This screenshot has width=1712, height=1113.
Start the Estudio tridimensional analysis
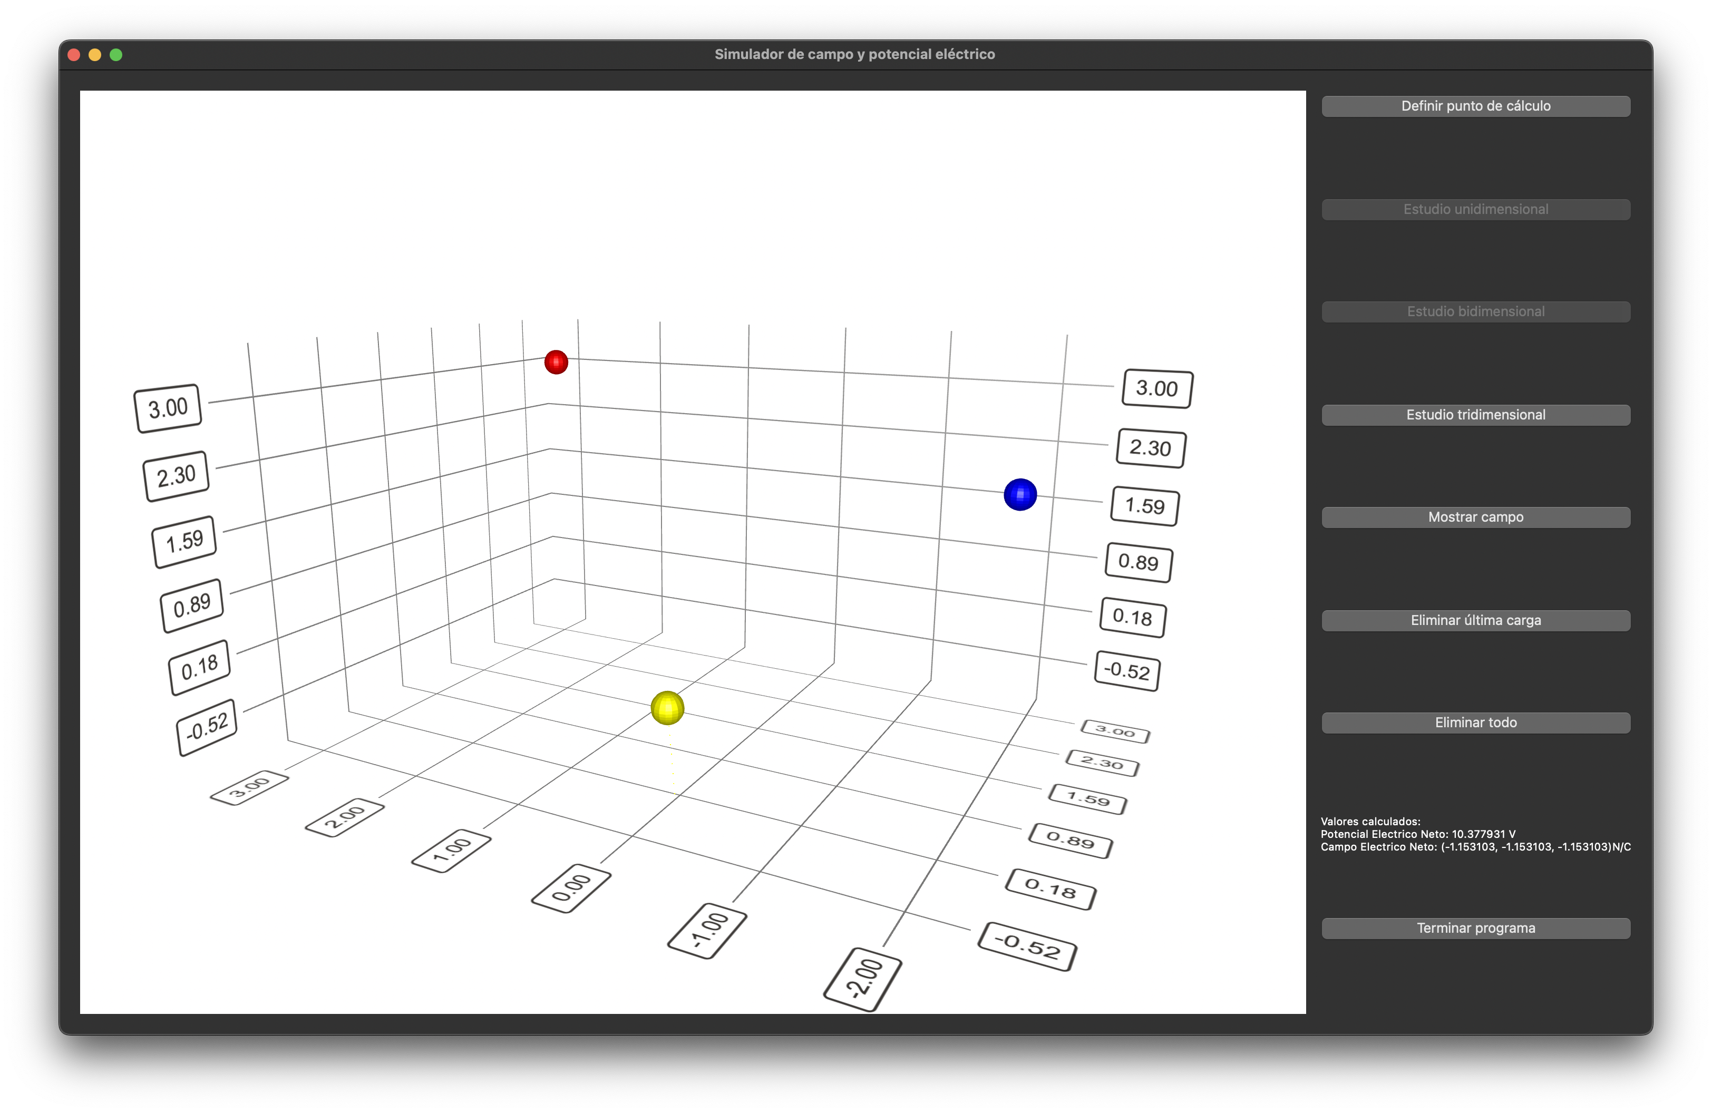coord(1475,415)
